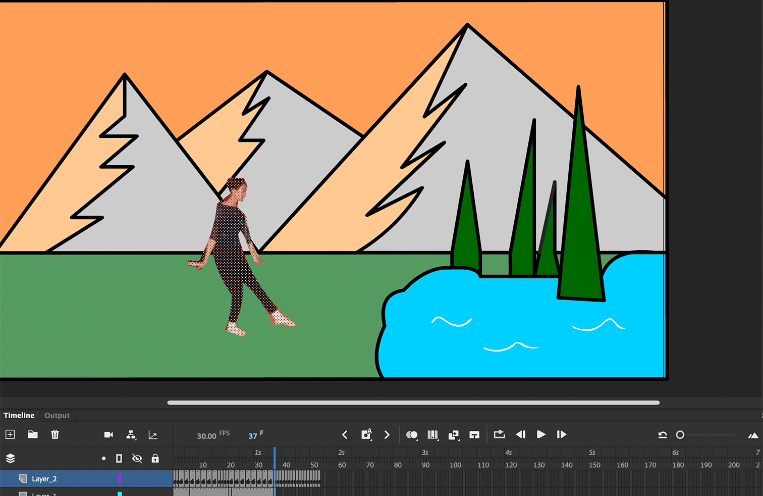The height and width of the screenshot is (496, 763).
Task: Toggle loop playback
Action: [x=499, y=434]
